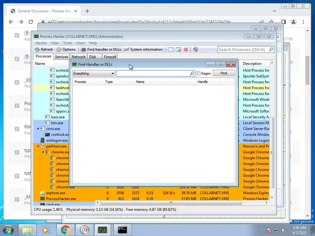Open Chrome three-dot menu
Image resolution: width=315 pixels, height=236 pixels.
[x=303, y=22]
